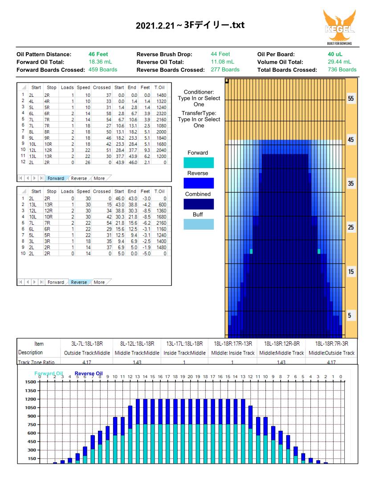Click the Combined dark blue color swatch
The height and width of the screenshot is (491, 379).
point(199,204)
